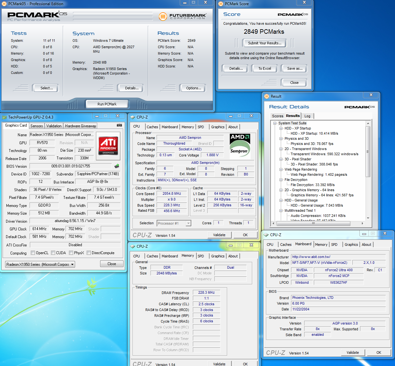Viewport: 395px width, 366px height.
Task: Click the GPU Name field in GPU-Z
Action: pos(62,135)
